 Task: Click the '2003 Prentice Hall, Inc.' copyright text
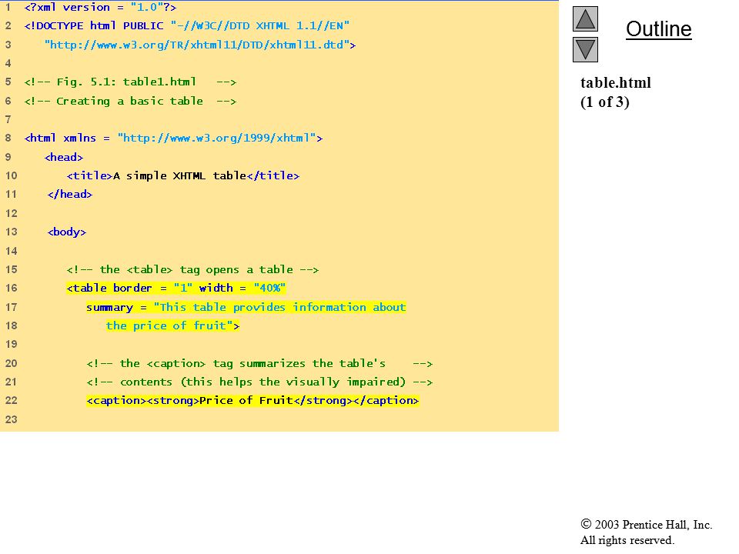click(x=646, y=524)
